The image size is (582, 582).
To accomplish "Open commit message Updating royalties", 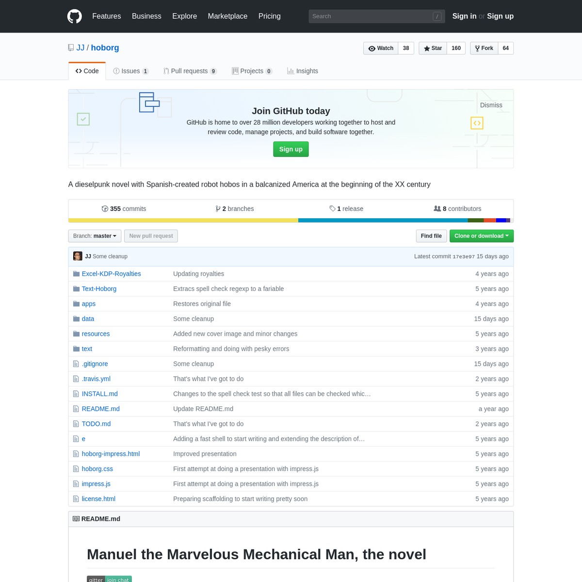I will [198, 274].
